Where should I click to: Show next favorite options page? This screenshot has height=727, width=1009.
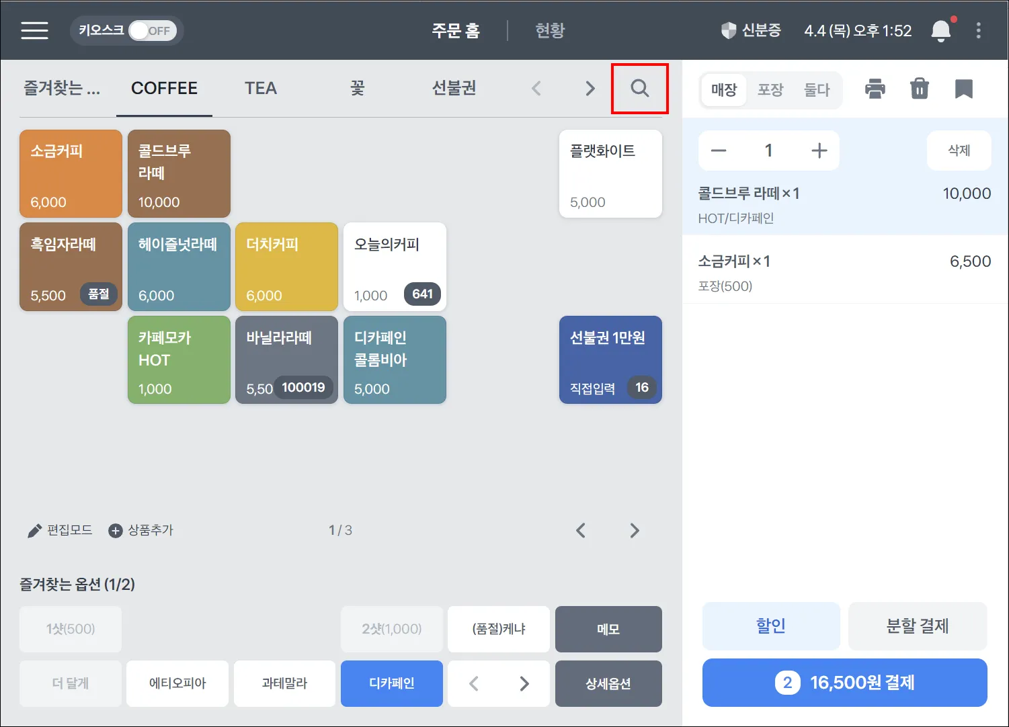(x=525, y=683)
